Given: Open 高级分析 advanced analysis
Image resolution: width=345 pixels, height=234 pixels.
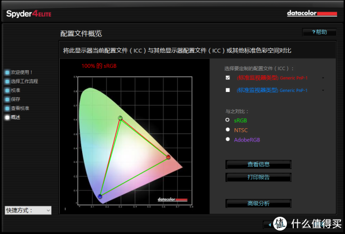Looking at the screenshot, I should point(258,203).
